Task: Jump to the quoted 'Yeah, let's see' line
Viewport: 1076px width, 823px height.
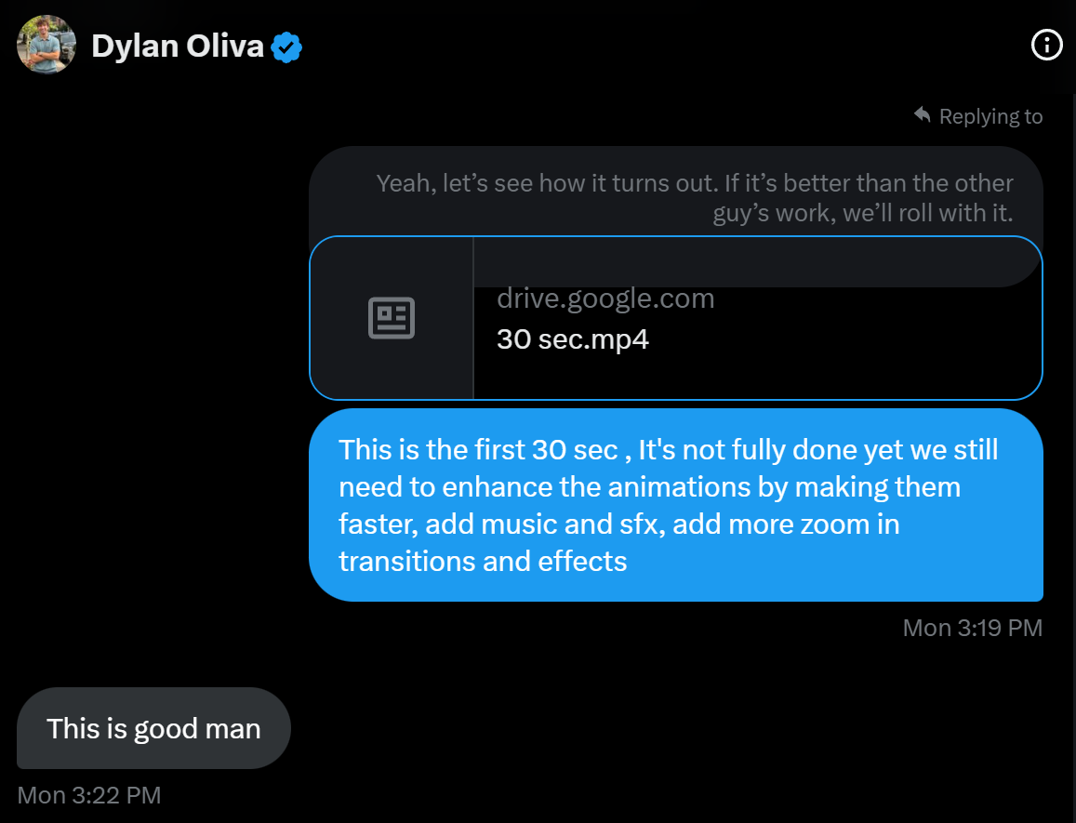Action: tap(695, 183)
